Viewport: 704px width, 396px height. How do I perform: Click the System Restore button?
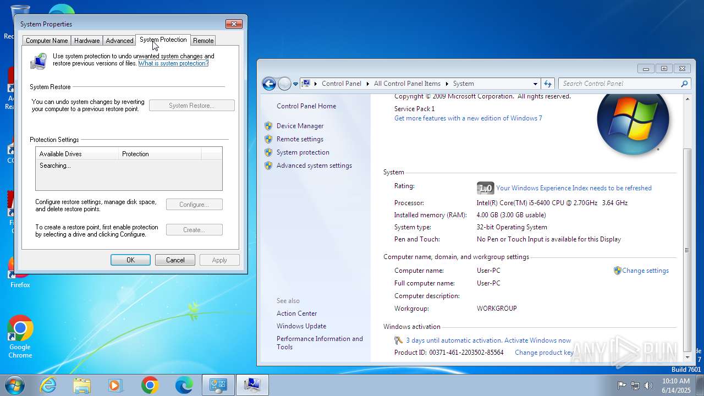pyautogui.click(x=191, y=106)
